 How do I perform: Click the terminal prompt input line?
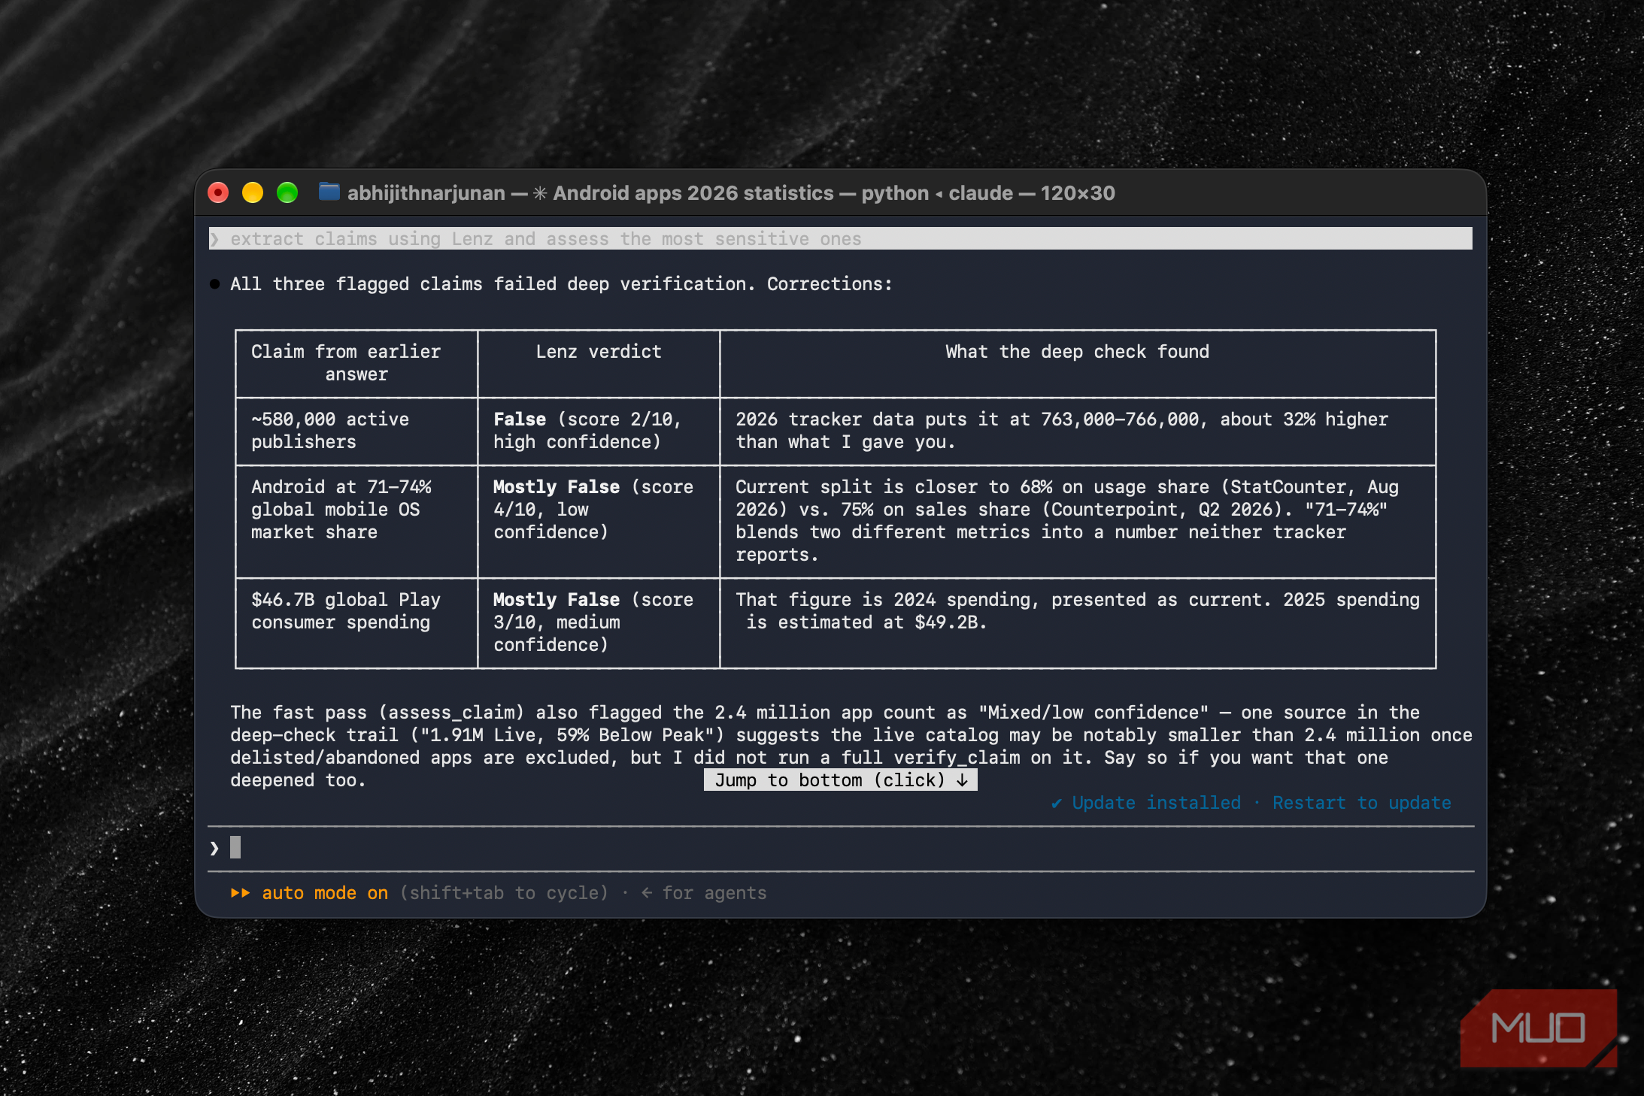click(841, 848)
